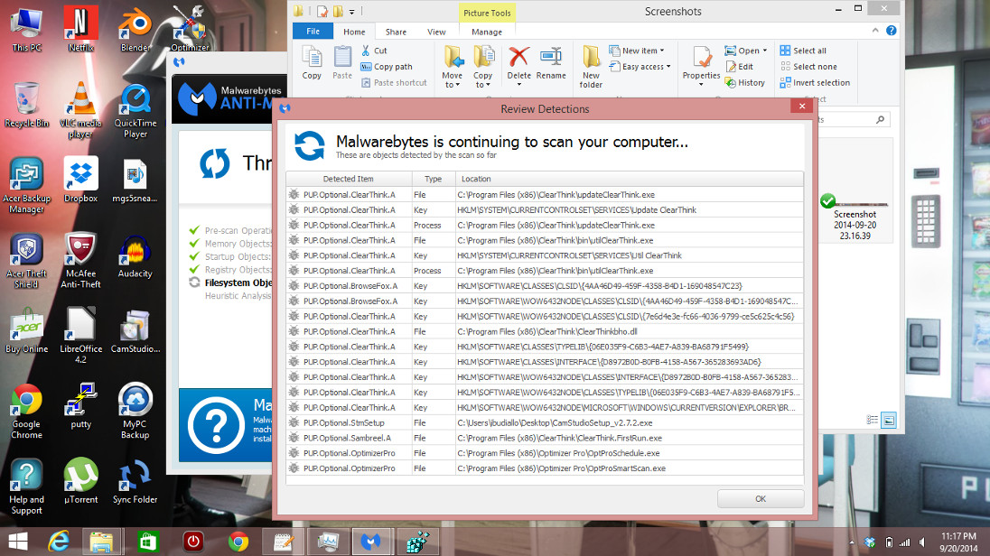Switch Explorer to large icons view
This screenshot has height=556, width=990.
coord(888,420)
